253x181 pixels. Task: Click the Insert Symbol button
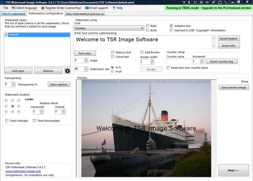229,38
